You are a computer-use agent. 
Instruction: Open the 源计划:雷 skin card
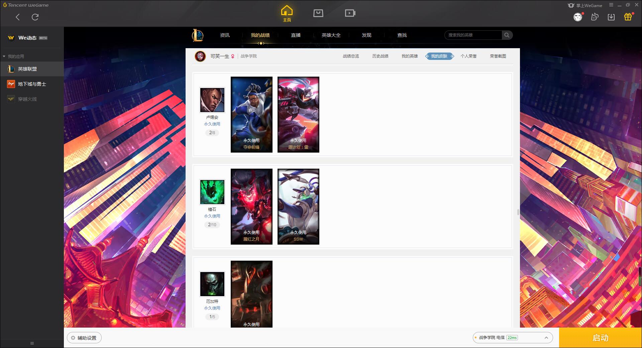(298, 114)
